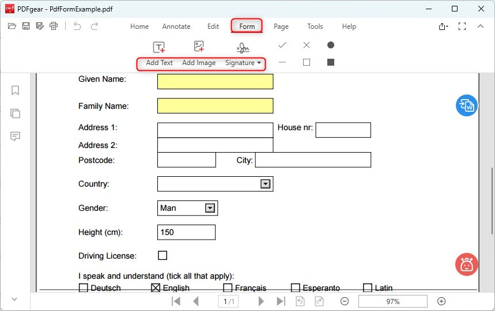Expand the Signature dropdown arrow
495x311 pixels.
pyautogui.click(x=259, y=63)
